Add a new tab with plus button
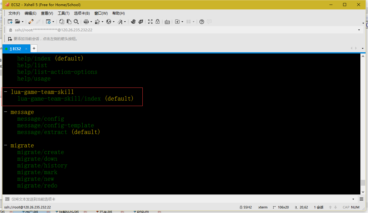 (x=34, y=48)
